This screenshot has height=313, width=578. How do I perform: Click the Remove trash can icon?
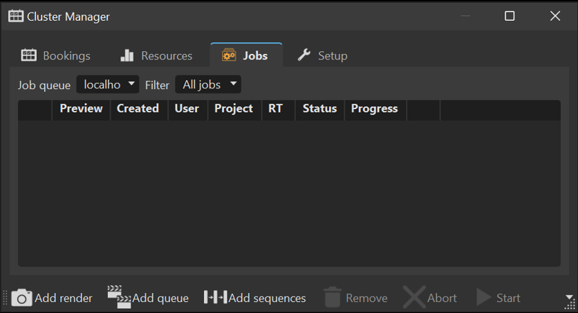coord(333,298)
